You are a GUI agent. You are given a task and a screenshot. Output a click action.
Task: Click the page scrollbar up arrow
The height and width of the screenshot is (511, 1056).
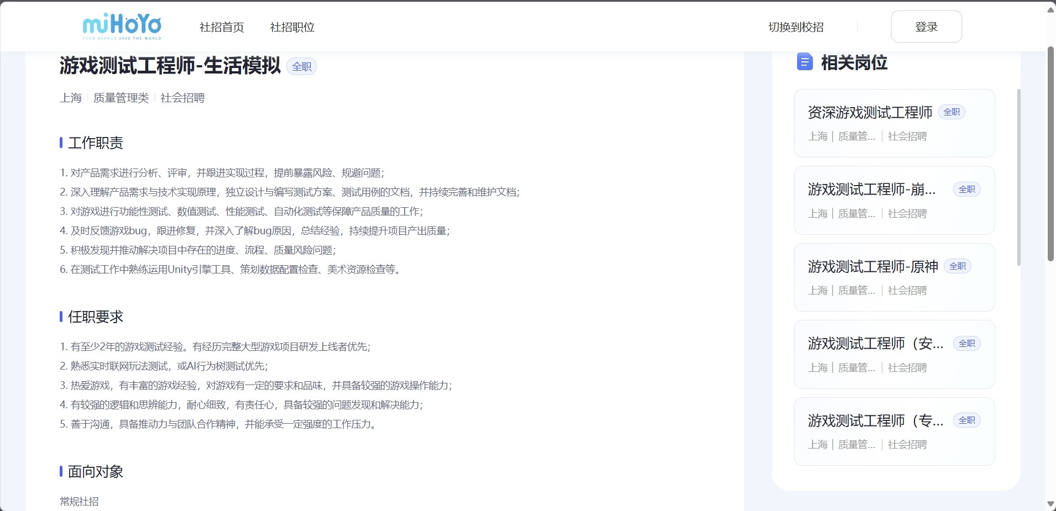tap(1050, 10)
